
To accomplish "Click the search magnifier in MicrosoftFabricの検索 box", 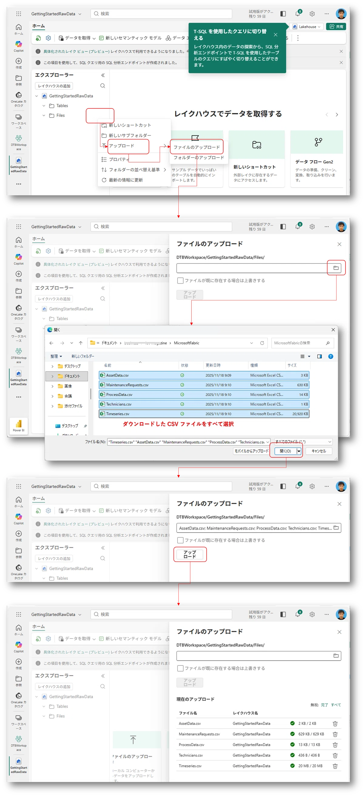I will (328, 343).
